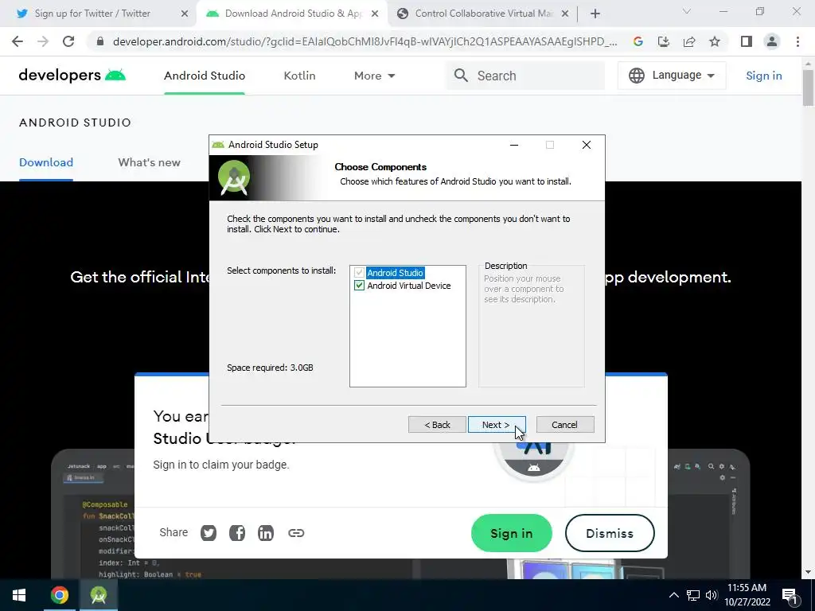Click Sign in link in header
This screenshot has width=815, height=611.
[763, 76]
